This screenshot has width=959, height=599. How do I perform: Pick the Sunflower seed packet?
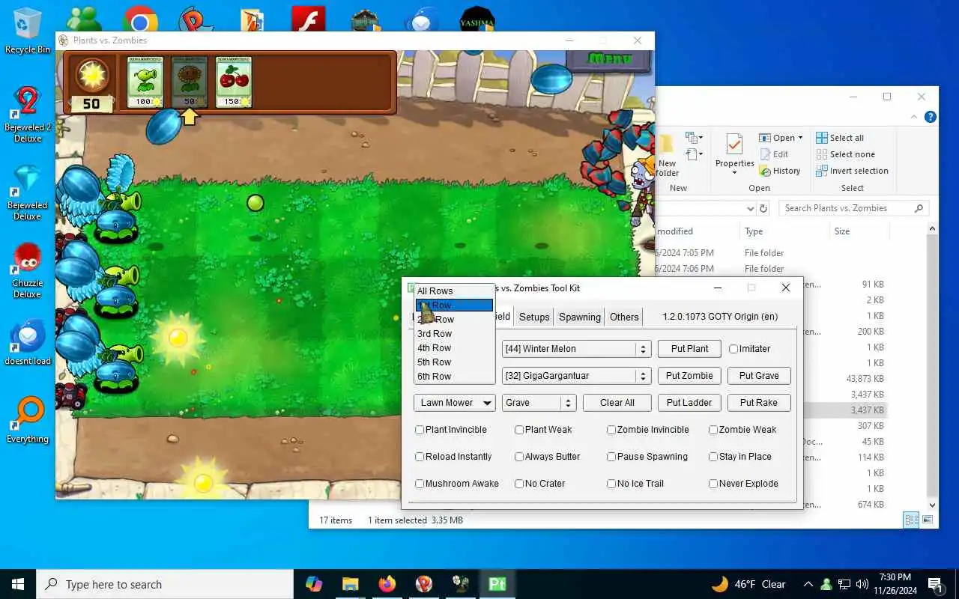click(x=190, y=82)
